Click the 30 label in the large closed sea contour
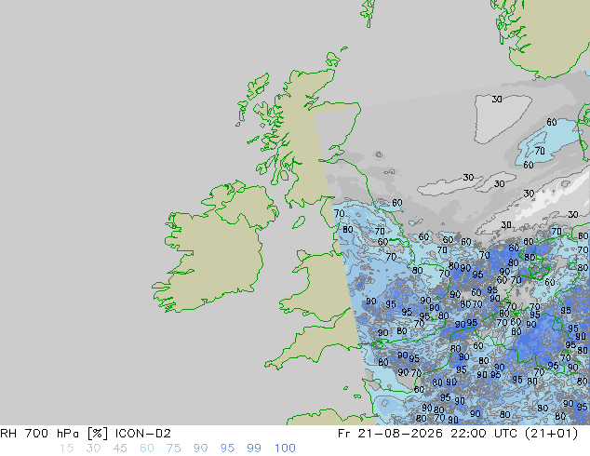590x456 pixels. pos(497,100)
